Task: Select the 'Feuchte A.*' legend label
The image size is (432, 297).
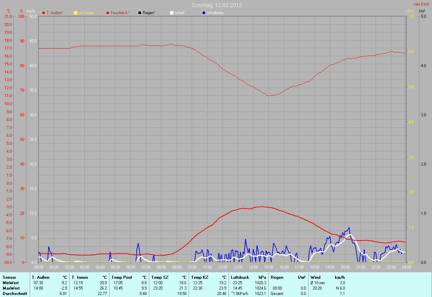Action: 120,13
